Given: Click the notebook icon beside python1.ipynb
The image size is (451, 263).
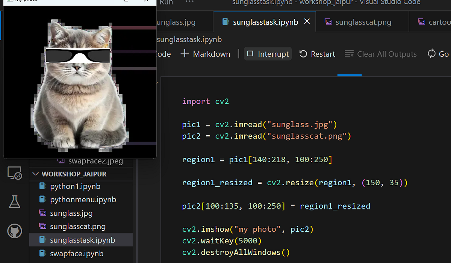Looking at the screenshot, I should tap(42, 186).
